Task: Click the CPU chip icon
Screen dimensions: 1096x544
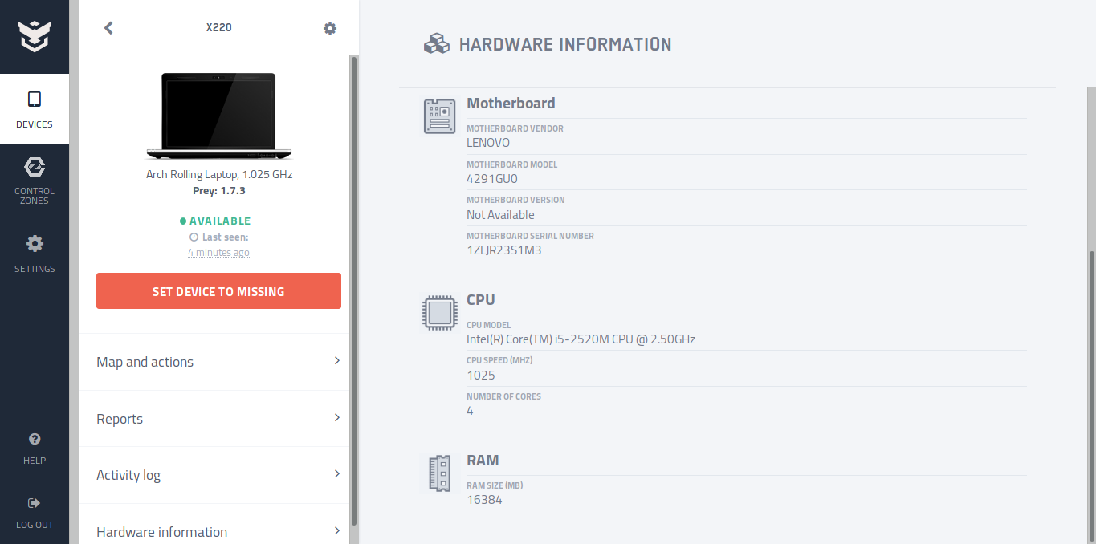Action: (x=439, y=313)
